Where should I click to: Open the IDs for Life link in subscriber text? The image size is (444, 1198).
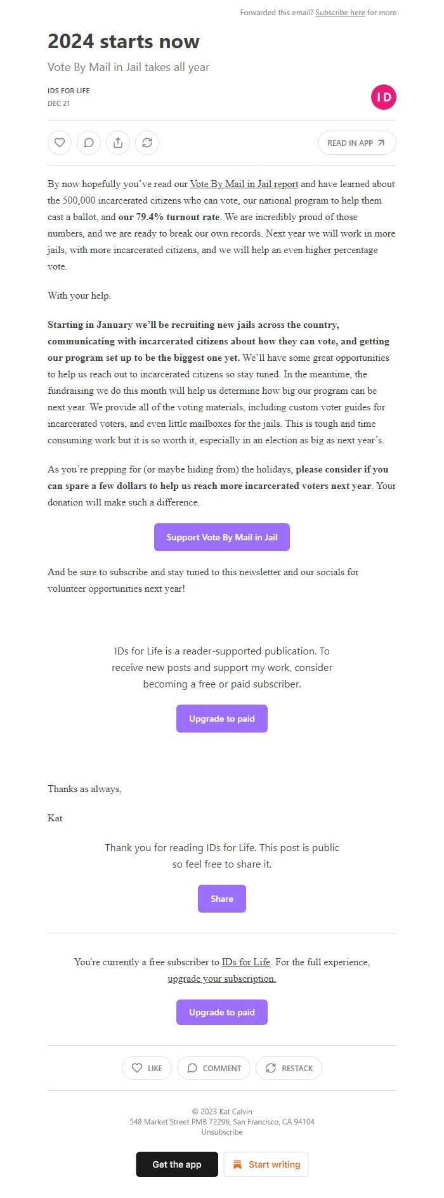pos(246,962)
